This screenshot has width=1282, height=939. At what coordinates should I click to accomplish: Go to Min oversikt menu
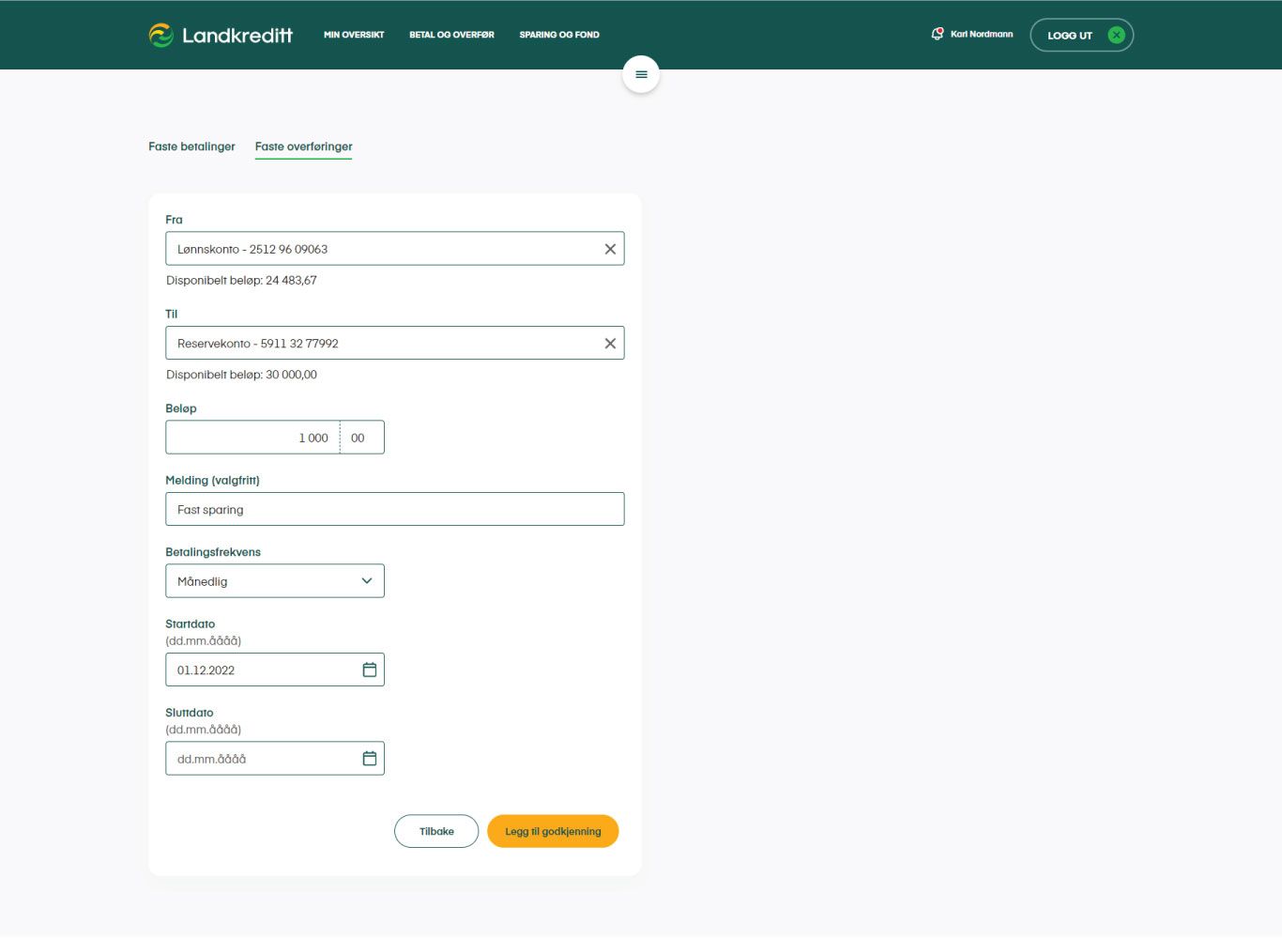pyautogui.click(x=354, y=35)
